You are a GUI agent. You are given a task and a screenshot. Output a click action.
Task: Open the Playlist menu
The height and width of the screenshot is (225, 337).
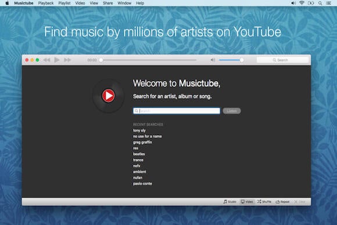coord(64,3)
